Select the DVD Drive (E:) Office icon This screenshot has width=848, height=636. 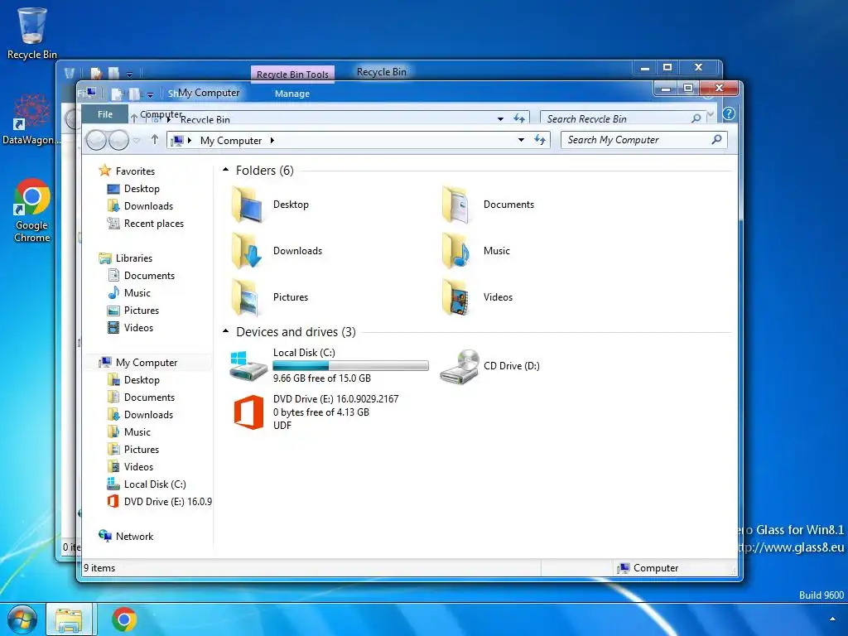tap(248, 412)
